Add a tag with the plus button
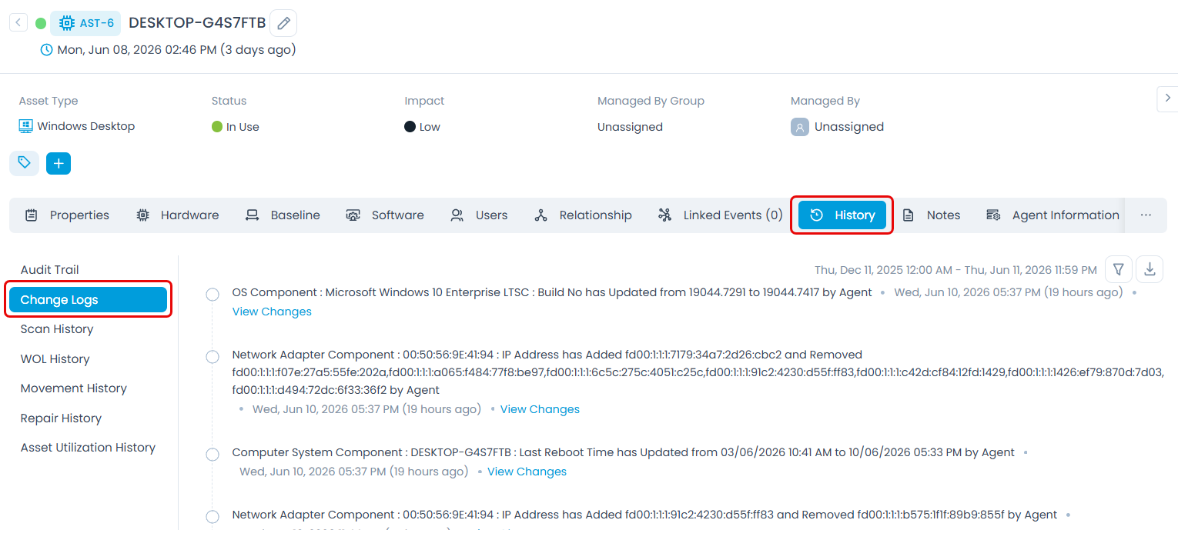1178x540 pixels. [x=59, y=163]
